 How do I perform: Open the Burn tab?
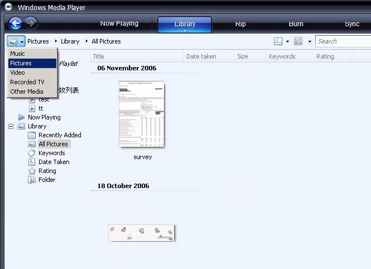point(296,23)
